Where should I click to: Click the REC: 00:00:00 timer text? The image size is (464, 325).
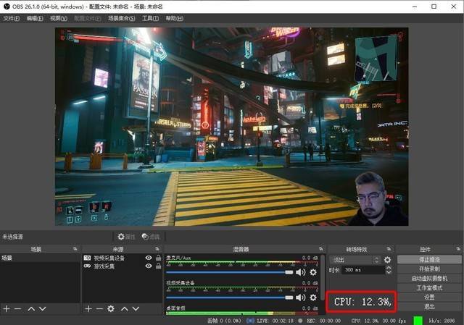[x=324, y=321]
